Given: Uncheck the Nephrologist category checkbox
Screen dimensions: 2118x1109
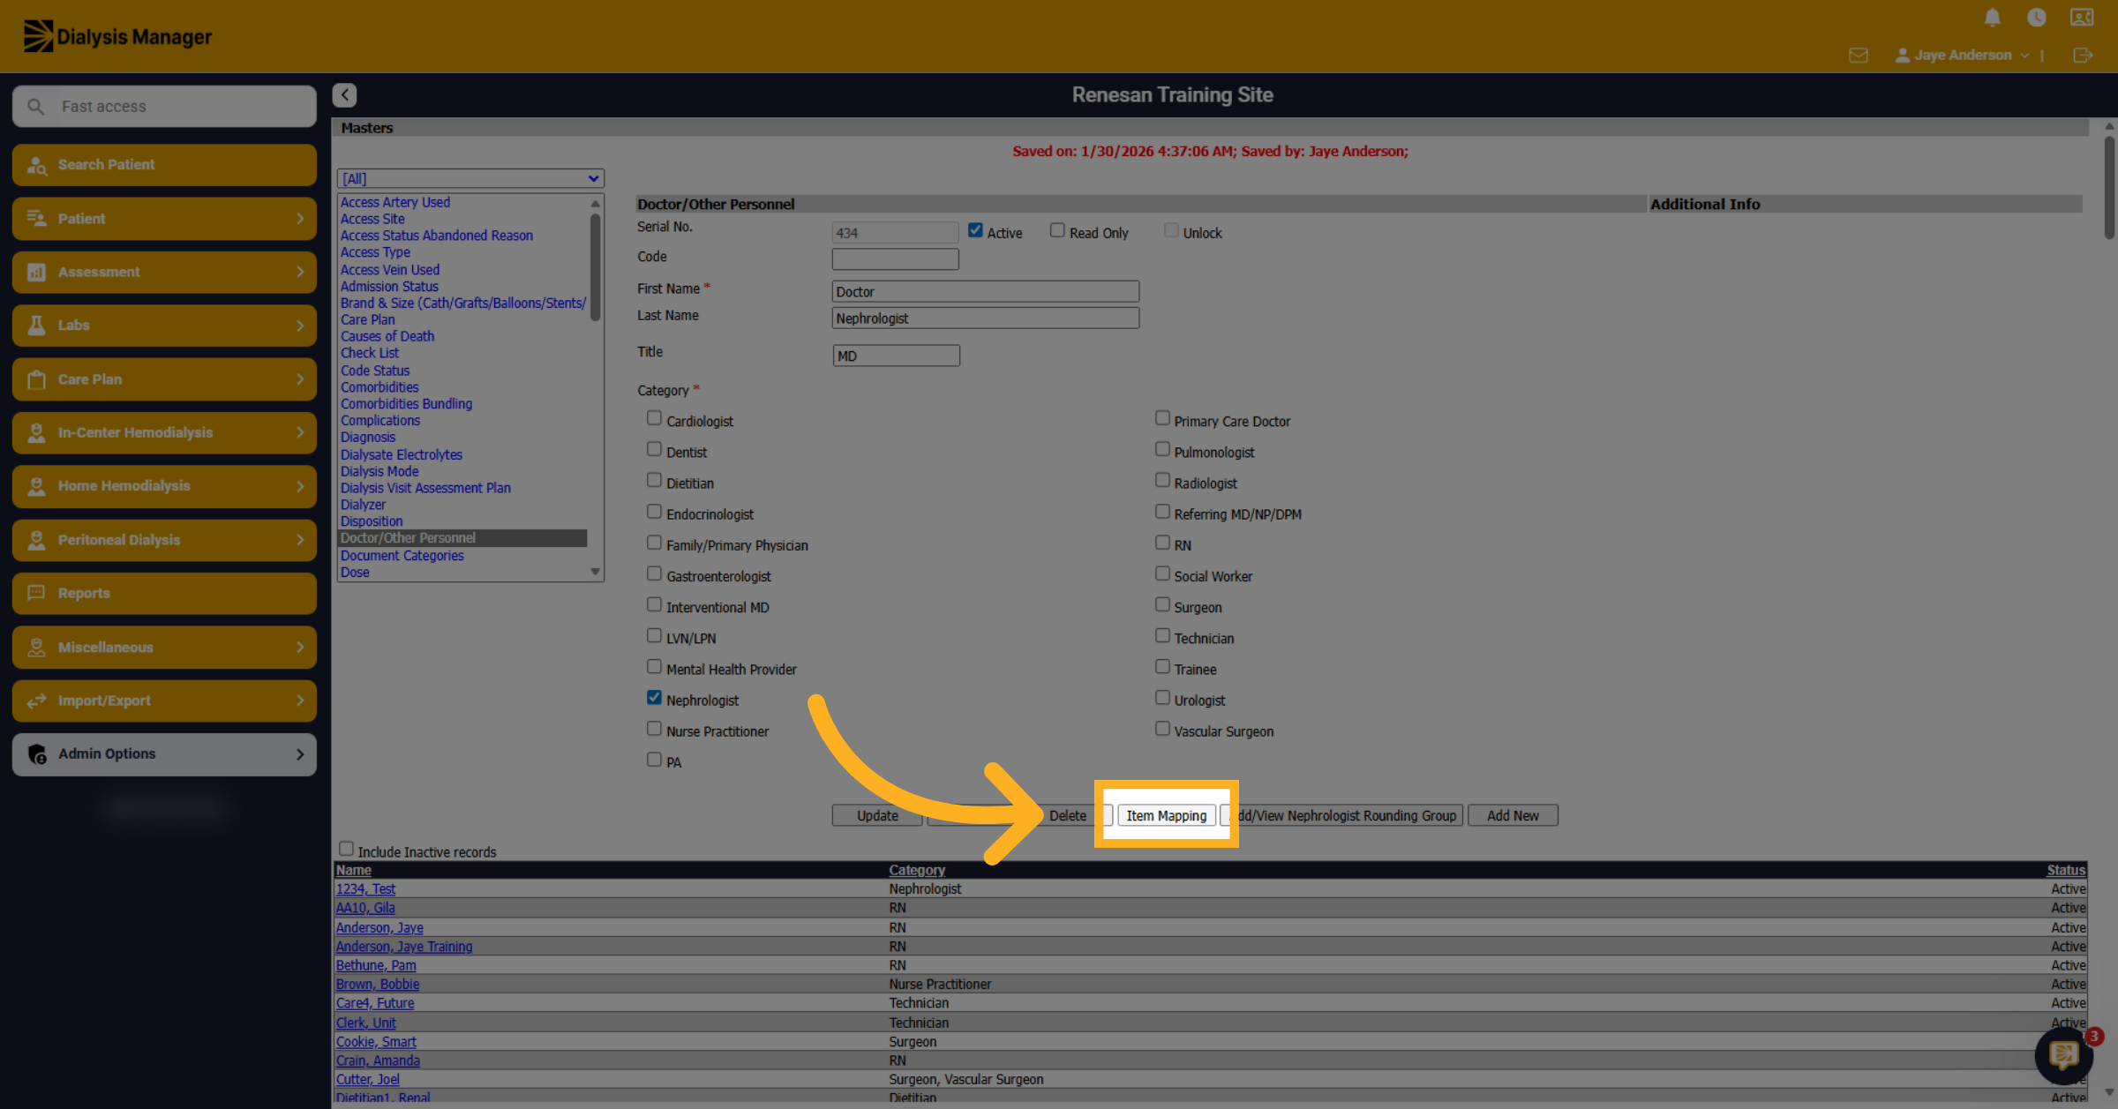Looking at the screenshot, I should point(654,697).
